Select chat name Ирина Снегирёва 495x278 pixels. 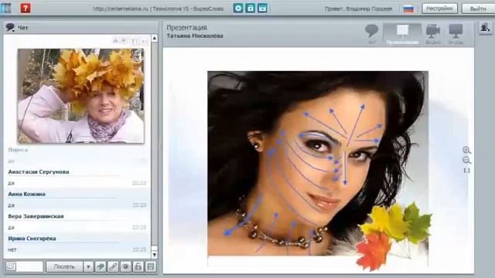tap(32, 239)
